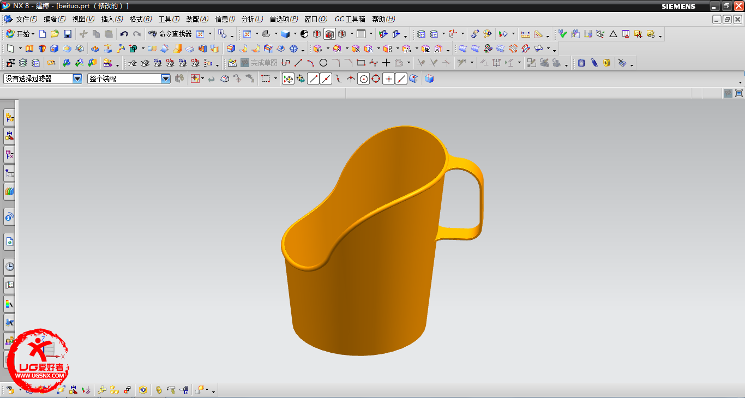Expand the bottom toolbar options arrow
Image resolution: width=745 pixels, height=398 pixels.
point(214,391)
